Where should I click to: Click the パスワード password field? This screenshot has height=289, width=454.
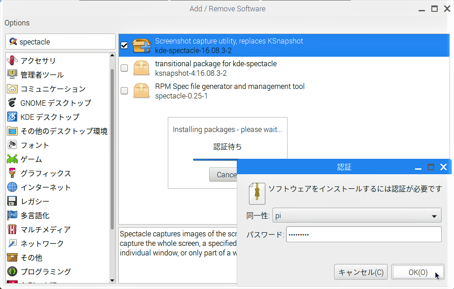[x=364, y=234]
